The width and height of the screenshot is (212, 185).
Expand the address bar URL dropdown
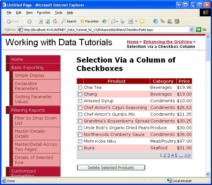point(192,30)
